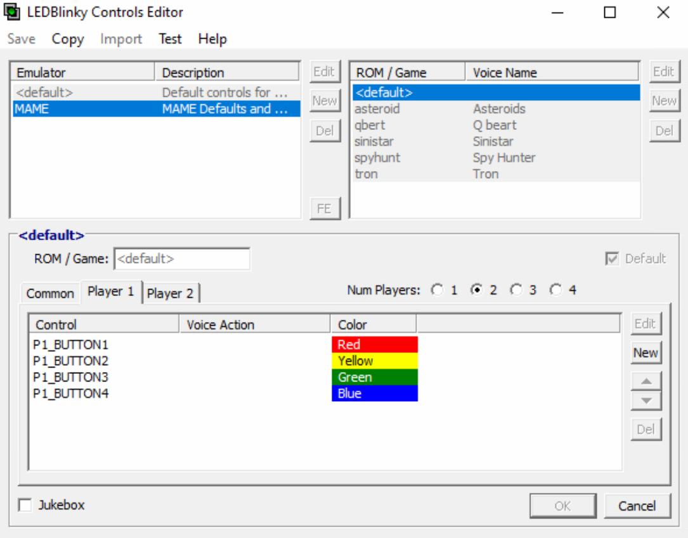Click New button beside Emulator list
This screenshot has height=538, width=688.
tap(324, 101)
